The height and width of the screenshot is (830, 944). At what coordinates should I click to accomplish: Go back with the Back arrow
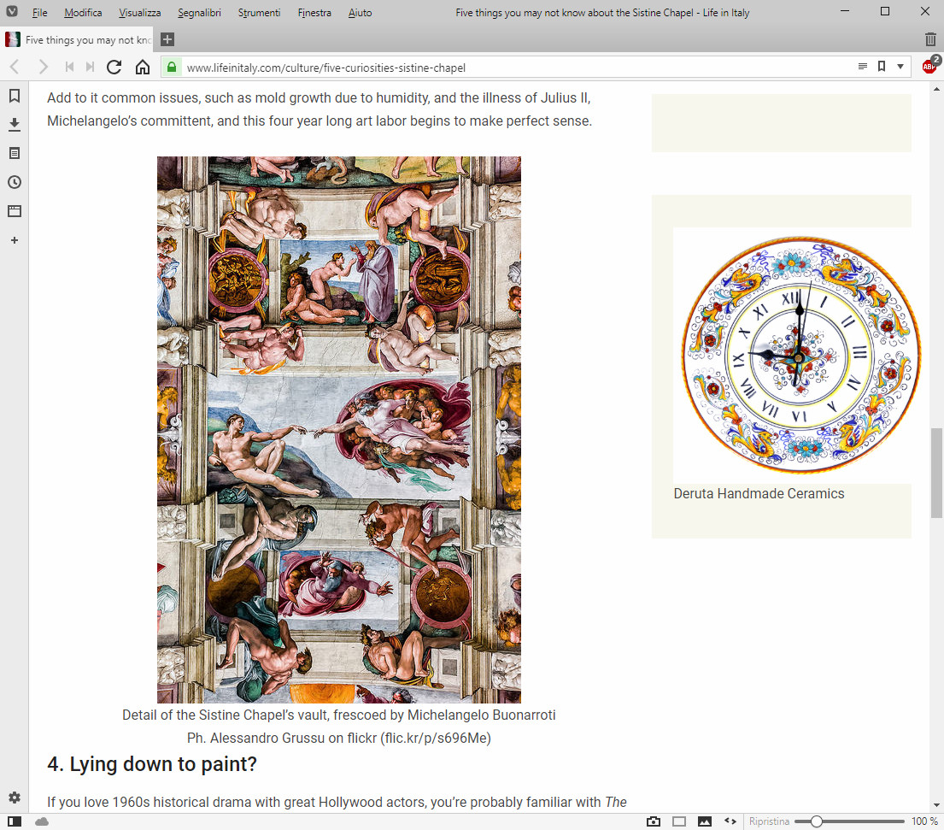[15, 67]
